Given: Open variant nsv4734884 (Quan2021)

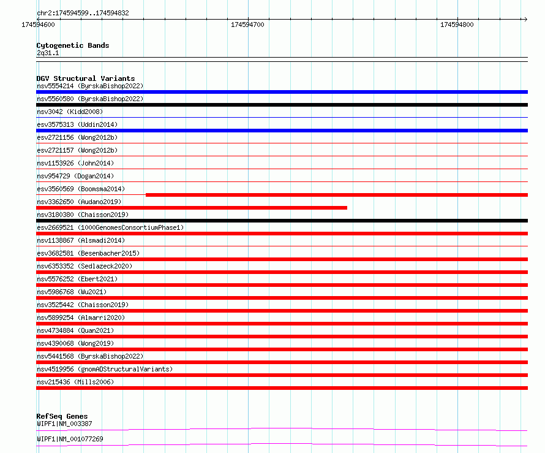Looking at the screenshot, I should pyautogui.click(x=75, y=330).
